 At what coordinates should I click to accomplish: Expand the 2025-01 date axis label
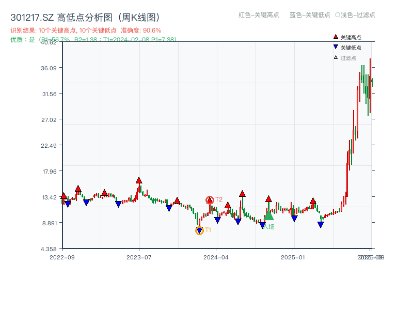pyautogui.click(x=292, y=257)
